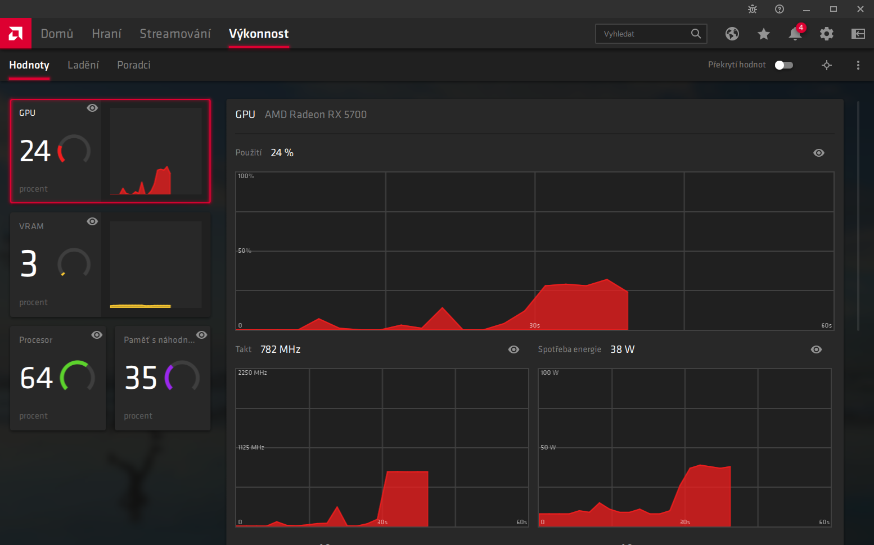Click the crosshair icon beside the Překrytí hodnot switch
The height and width of the screenshot is (545, 874).
click(827, 65)
